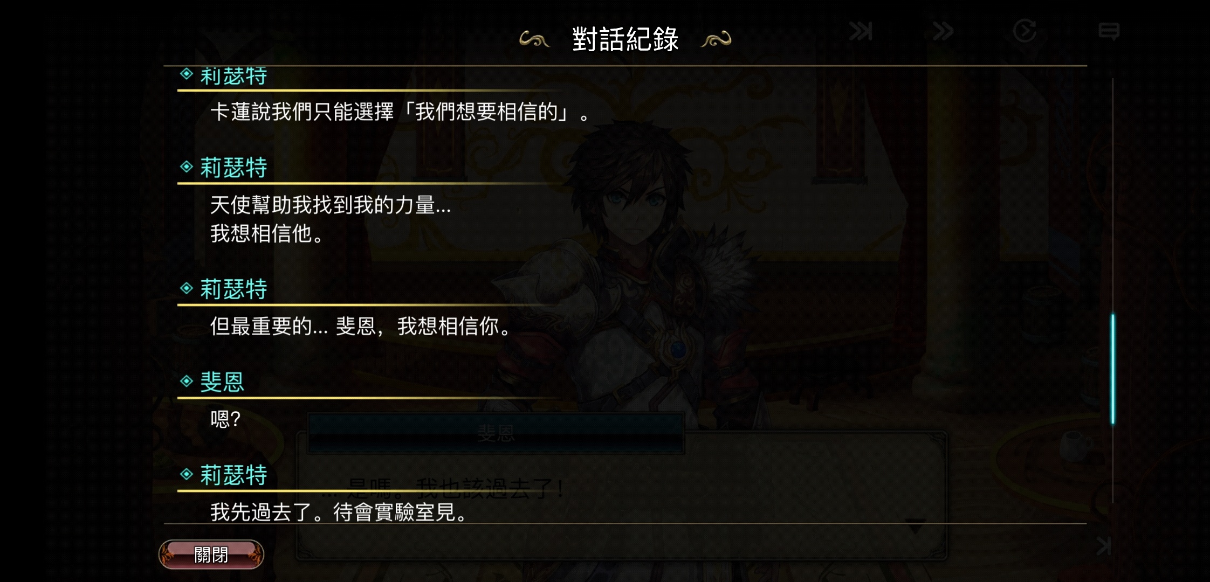Click the 對話紀錄 title heading

[x=625, y=39]
